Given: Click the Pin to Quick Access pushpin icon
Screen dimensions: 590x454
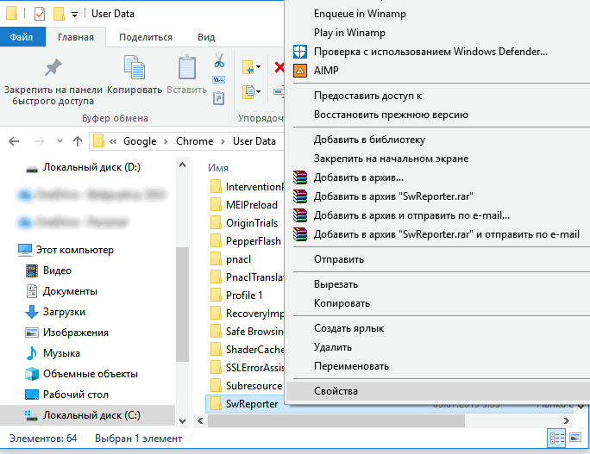Looking at the screenshot, I should tap(53, 68).
